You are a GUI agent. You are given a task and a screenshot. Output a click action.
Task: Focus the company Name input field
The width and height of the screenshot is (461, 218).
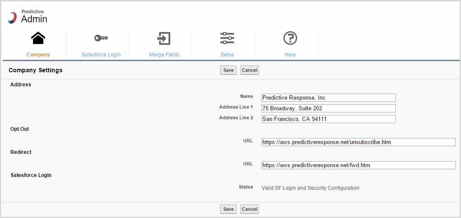(328, 98)
